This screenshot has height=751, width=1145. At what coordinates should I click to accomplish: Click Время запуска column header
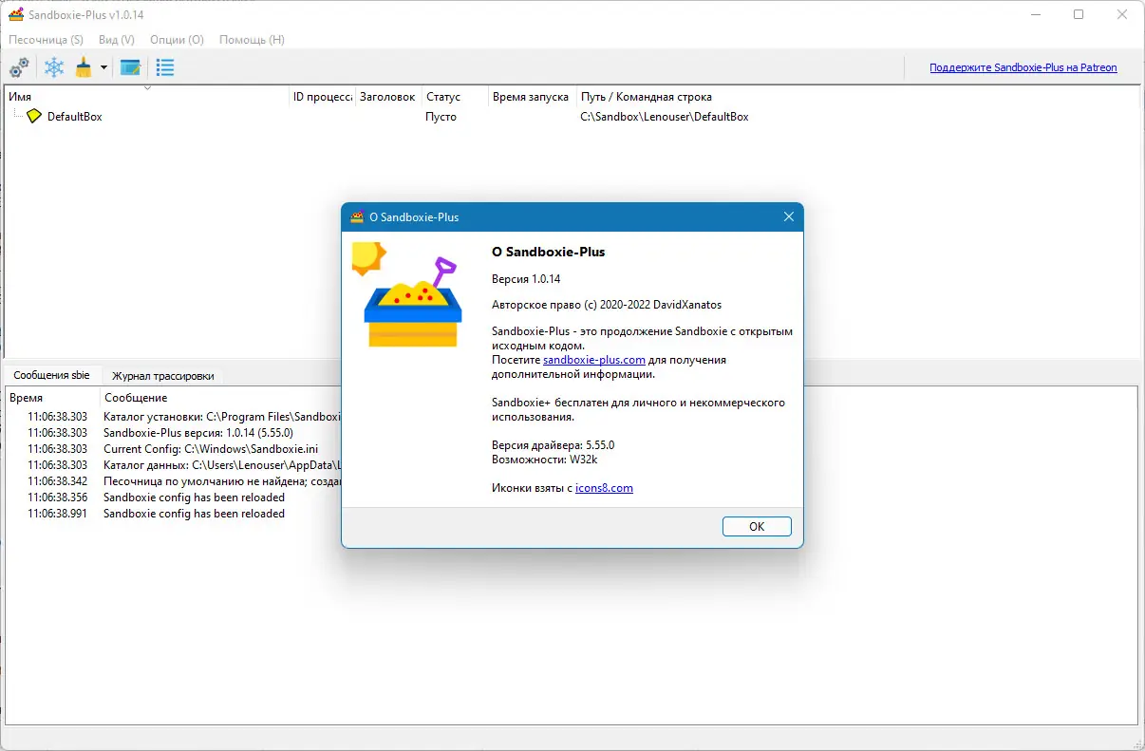534,97
